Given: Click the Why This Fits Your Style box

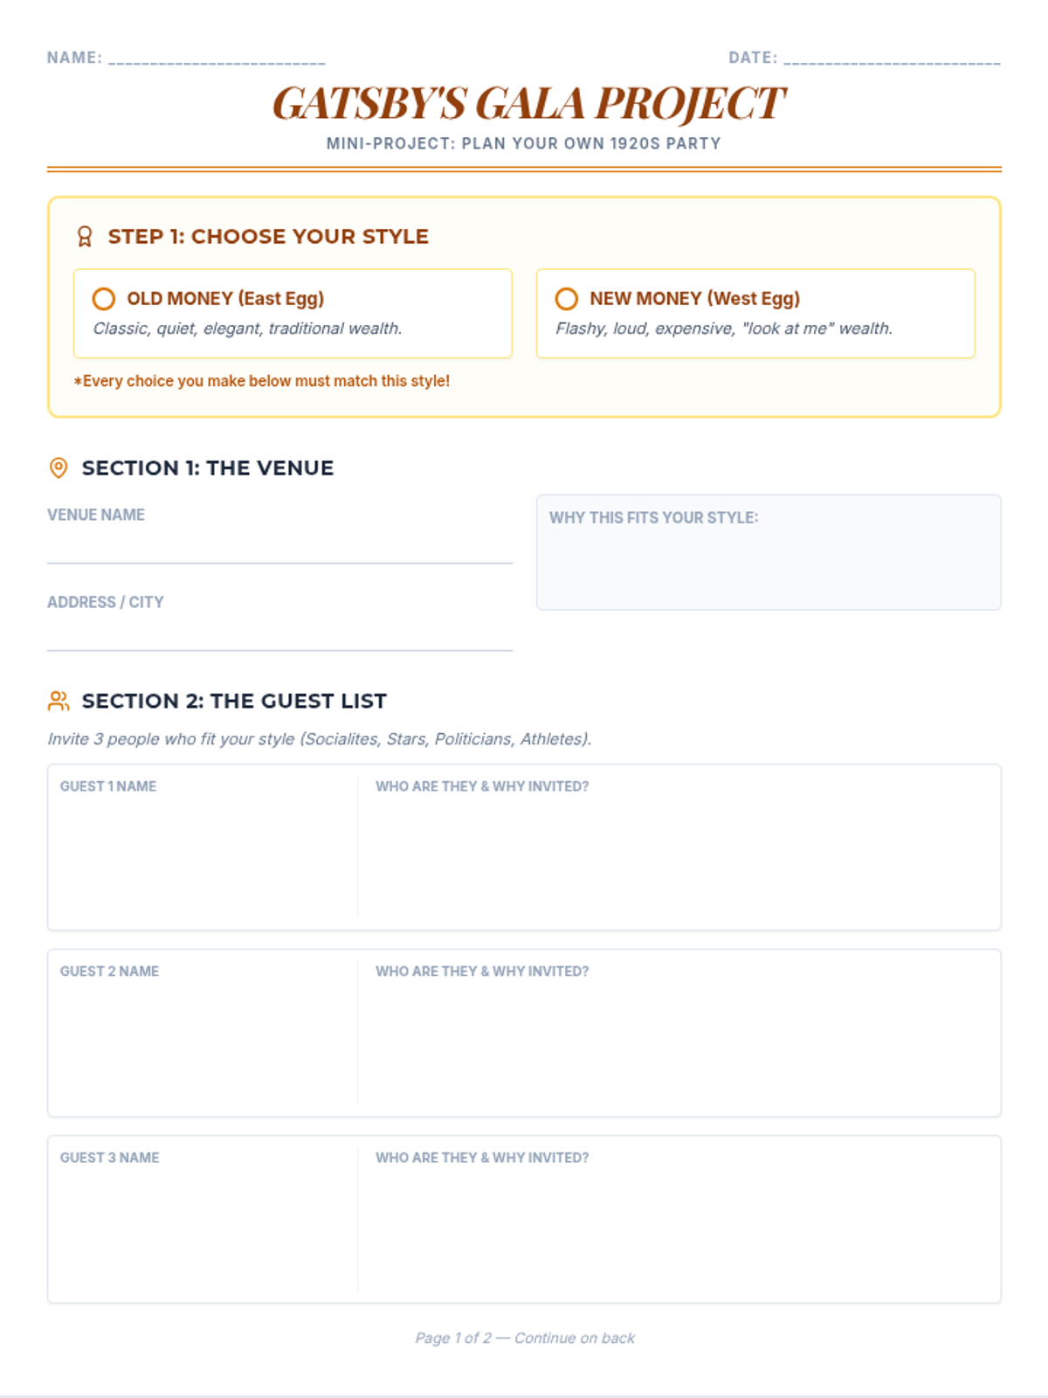Looking at the screenshot, I should coord(769,552).
